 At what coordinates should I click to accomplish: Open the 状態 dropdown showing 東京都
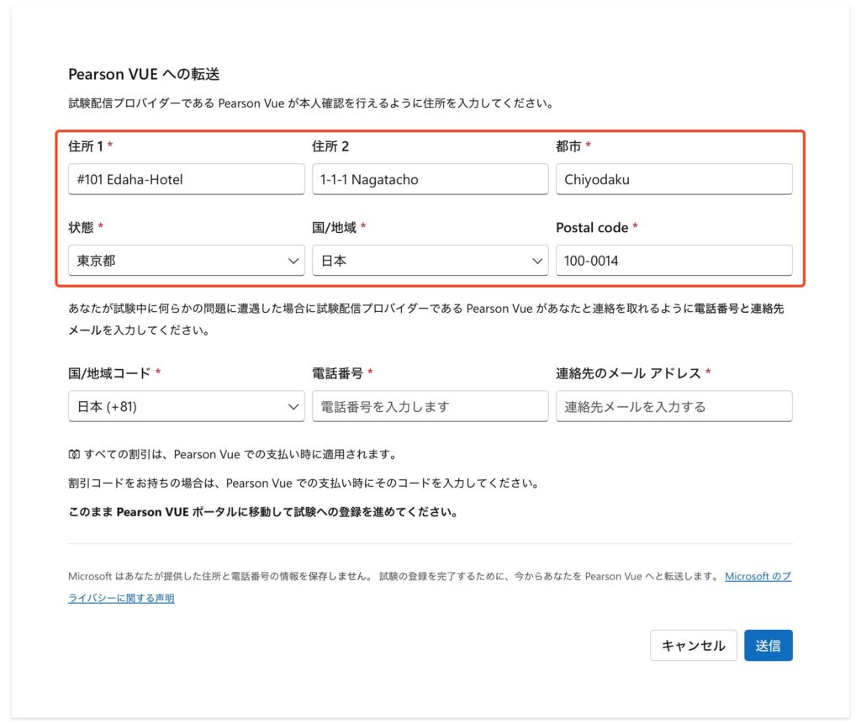point(186,261)
